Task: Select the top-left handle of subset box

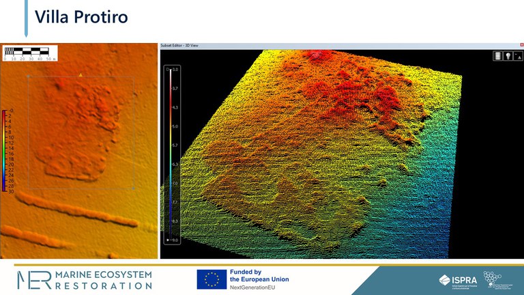Action: 29,77
